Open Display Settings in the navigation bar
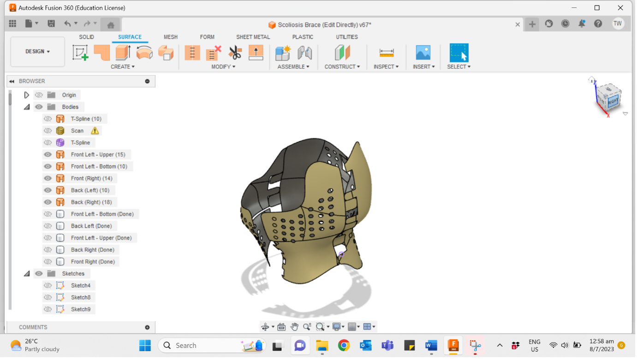 [x=337, y=327]
